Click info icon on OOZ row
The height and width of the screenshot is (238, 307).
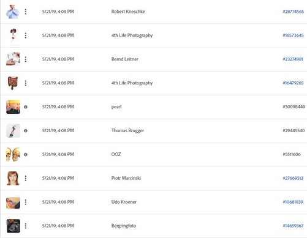[x=26, y=155]
